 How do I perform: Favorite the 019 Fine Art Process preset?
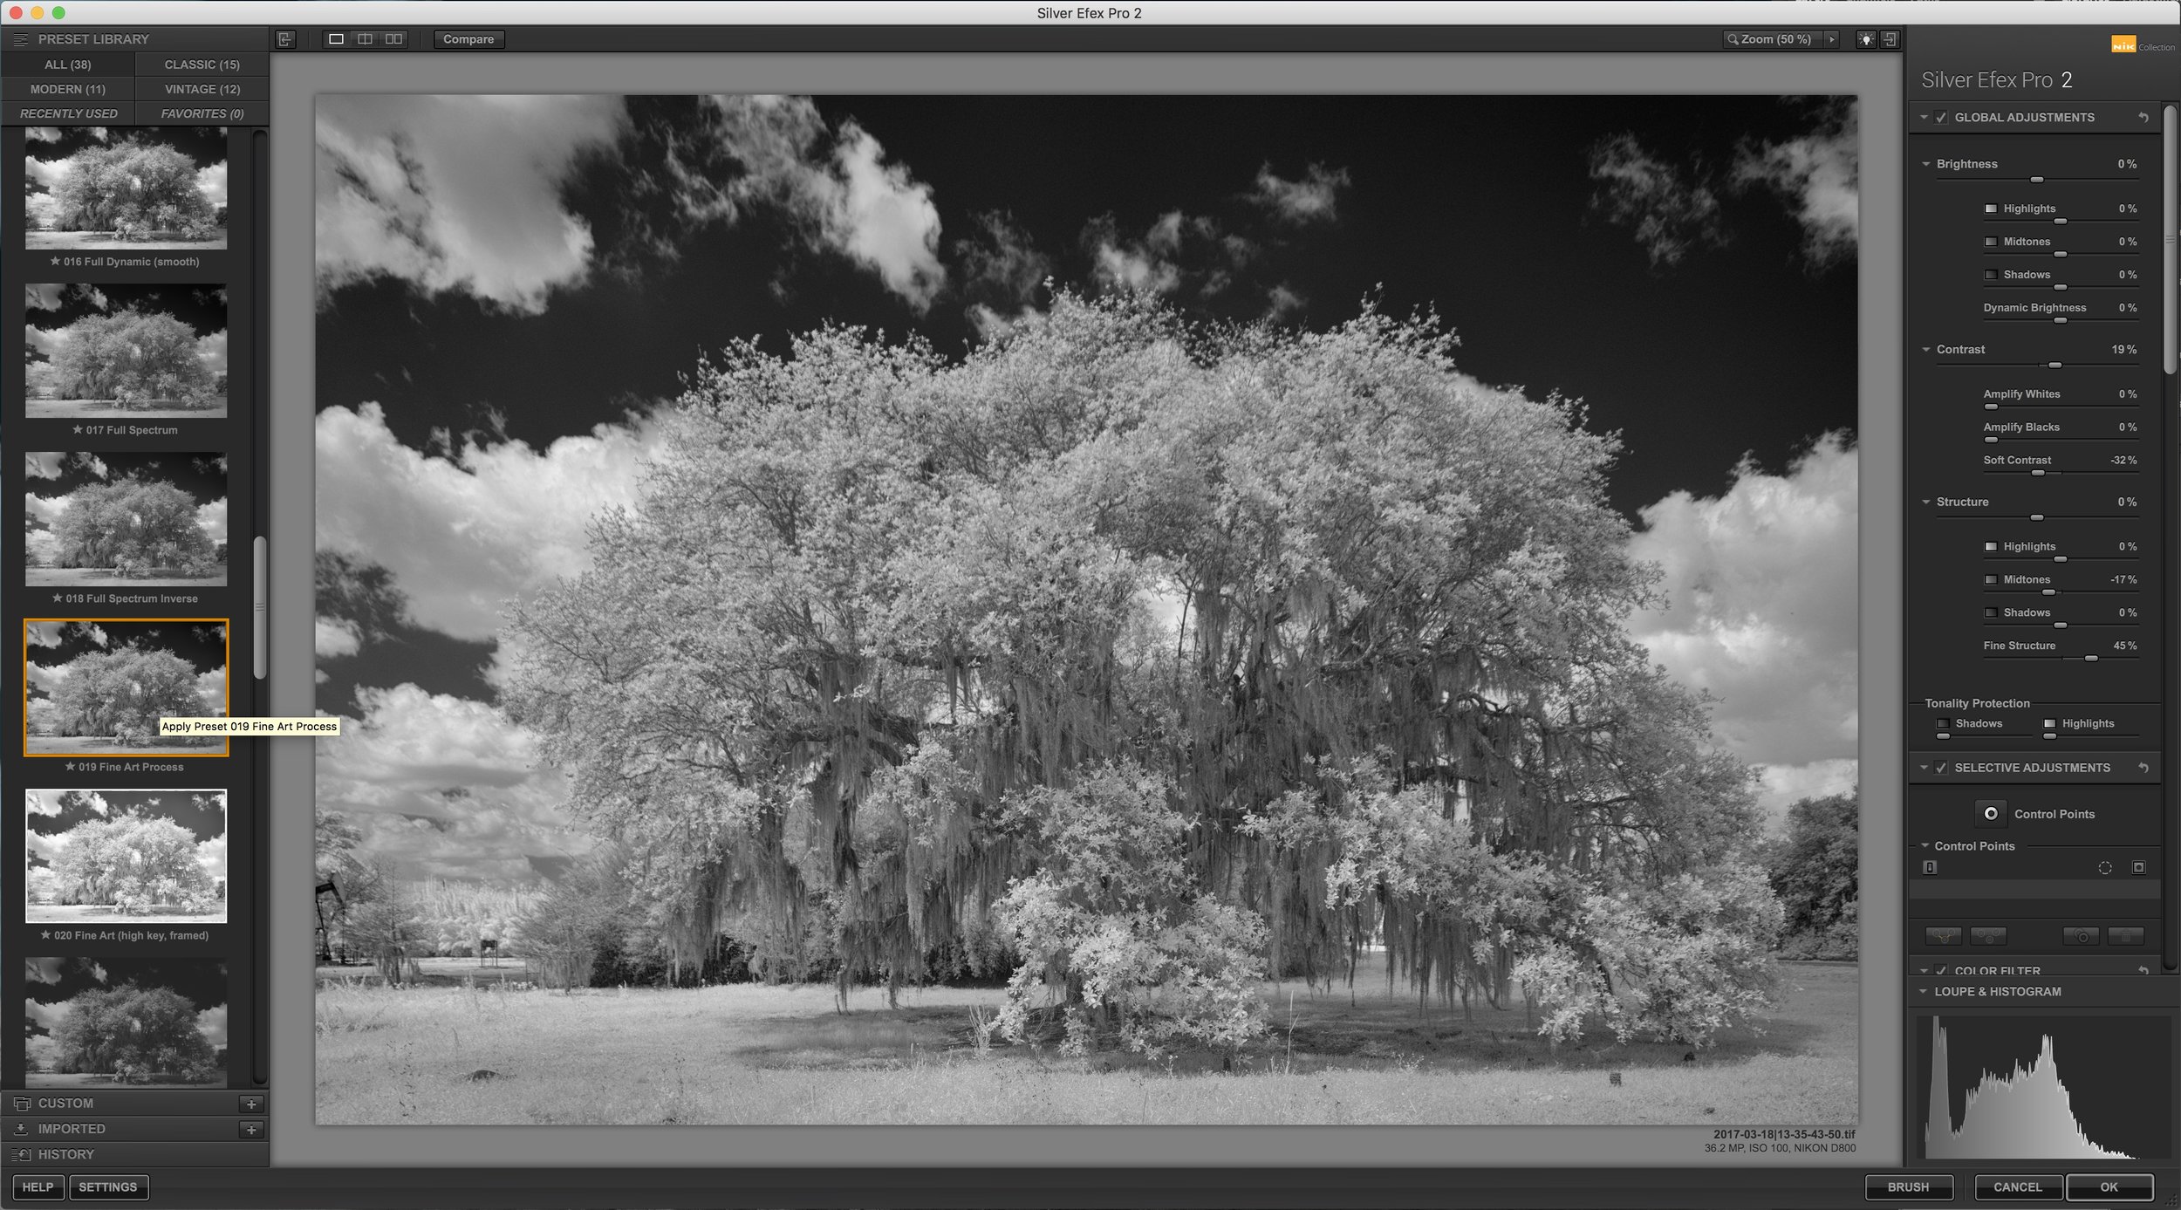click(x=70, y=766)
